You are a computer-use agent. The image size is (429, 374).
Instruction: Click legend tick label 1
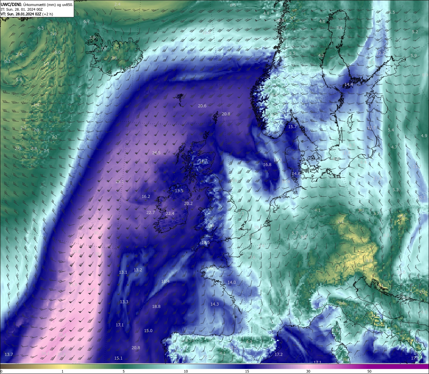click(62, 371)
